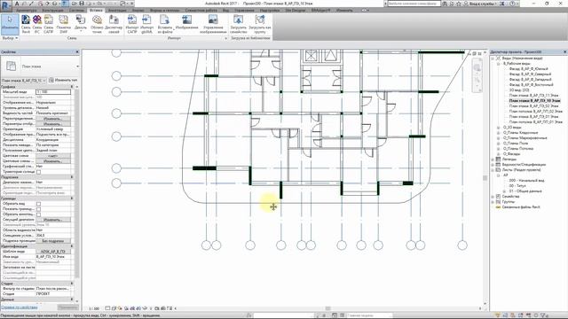Viewport: 568px width, 319px height.
Task: Click the Legends (Легенды) node icon
Action: click(x=498, y=159)
